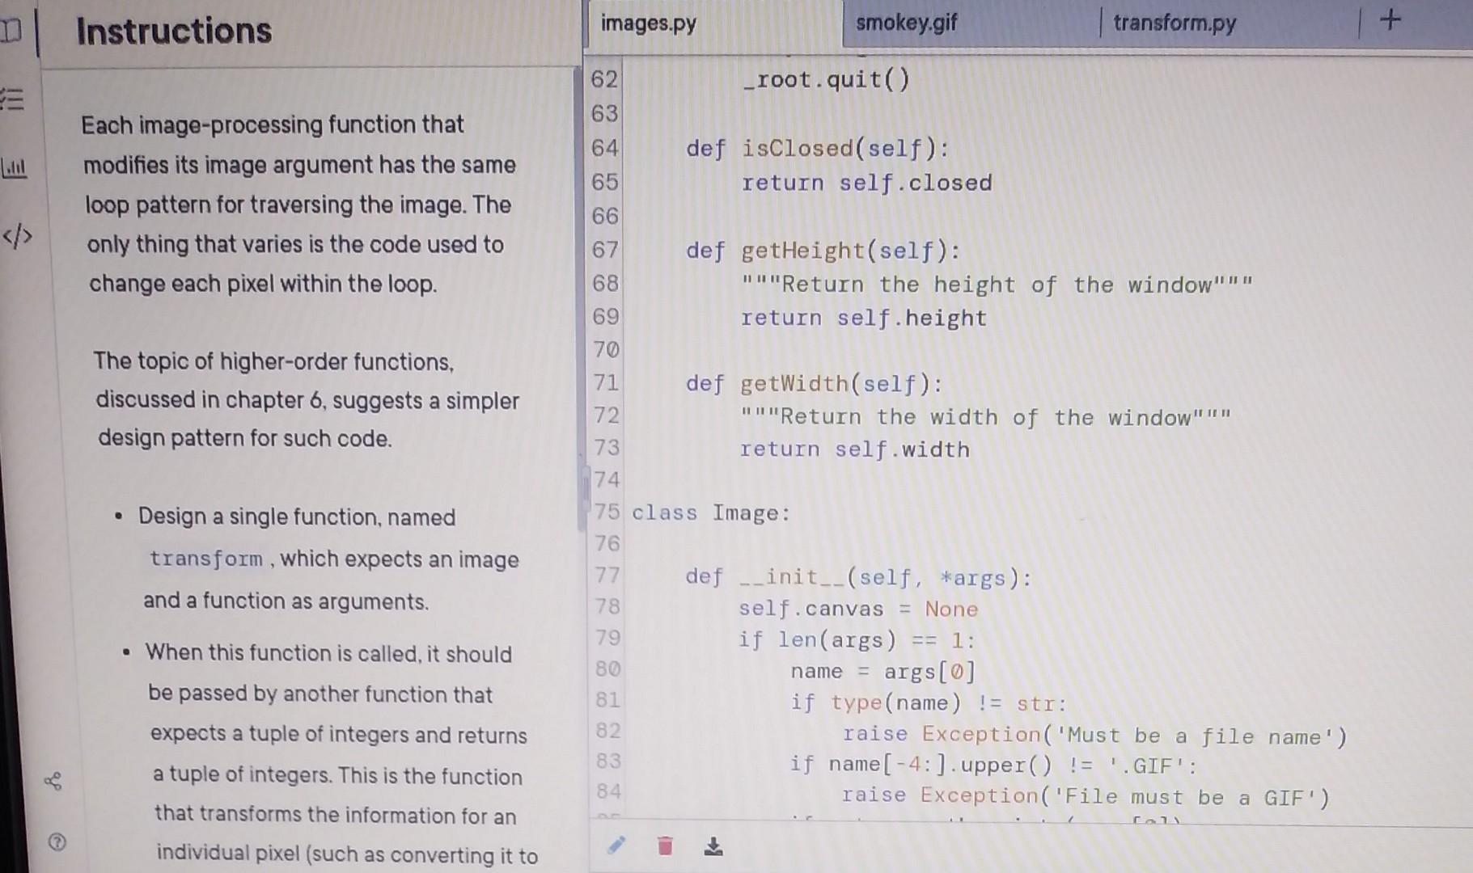Image resolution: width=1473 pixels, height=873 pixels.
Task: Open help with the question-mark icon
Action: (57, 843)
